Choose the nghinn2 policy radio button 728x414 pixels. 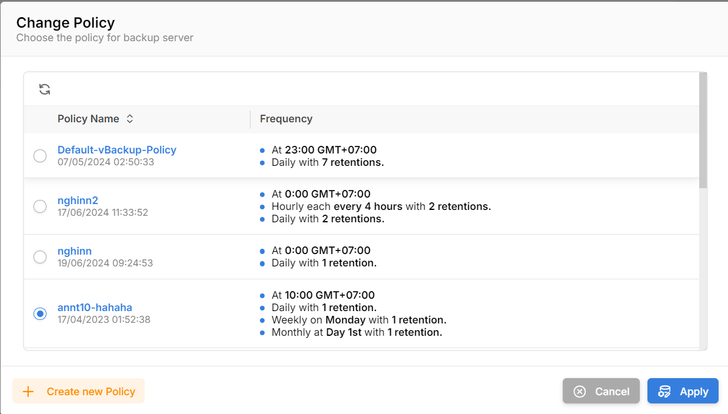(40, 206)
